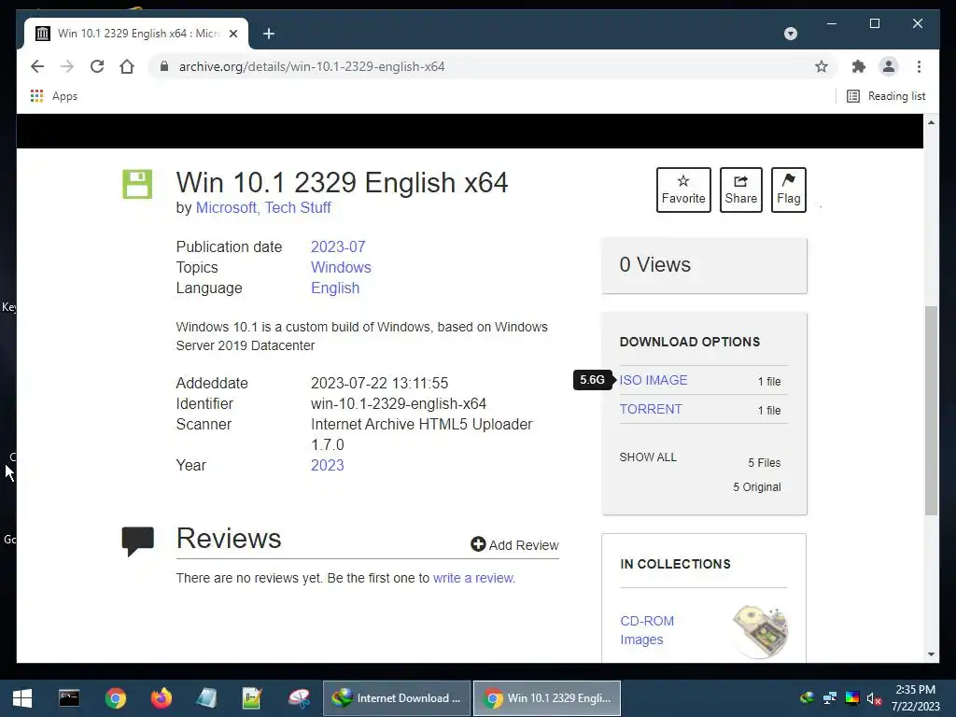This screenshot has width=956, height=717.
Task: Switch to Internet Download Manager taskbar window
Action: [397, 698]
